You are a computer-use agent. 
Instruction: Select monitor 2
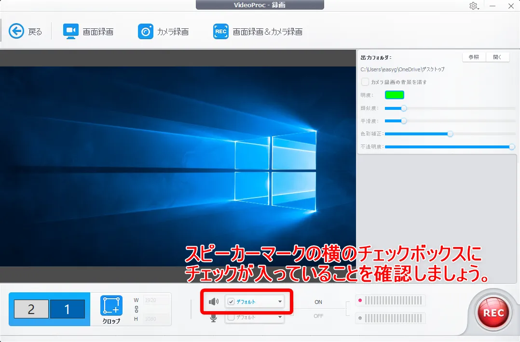tap(31, 309)
